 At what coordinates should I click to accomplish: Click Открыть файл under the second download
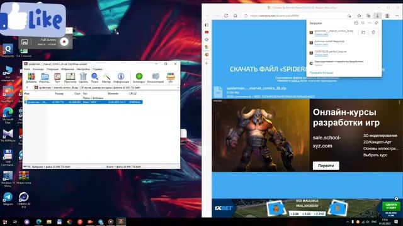point(321,45)
